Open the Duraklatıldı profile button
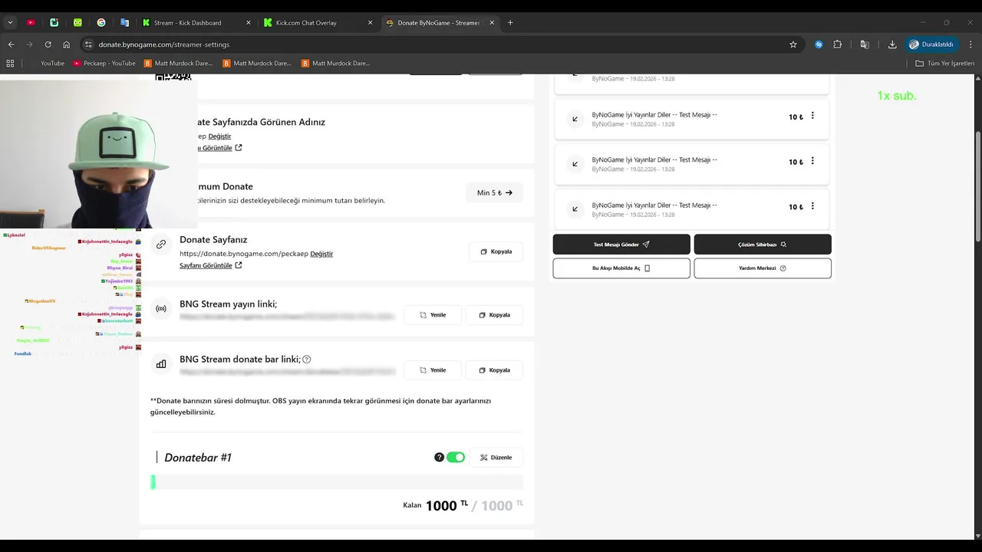 [x=933, y=44]
